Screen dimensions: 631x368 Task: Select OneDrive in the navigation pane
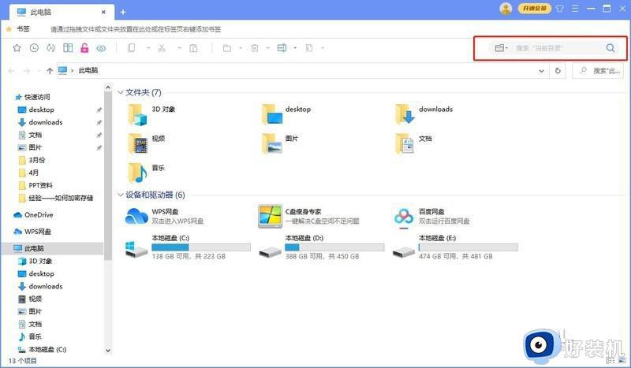point(39,214)
